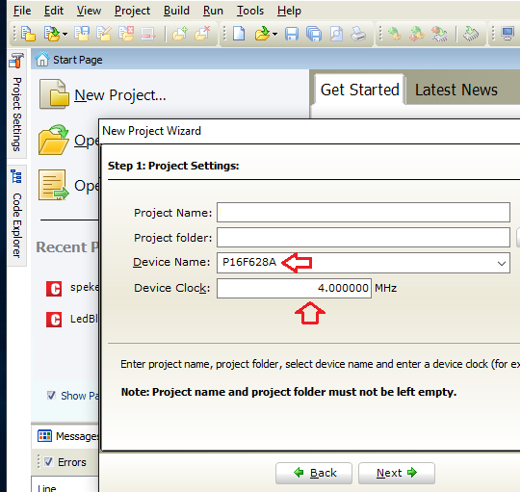Click the monitor icon on the toolbar
The width and height of the screenshot is (521, 492).
point(508,34)
